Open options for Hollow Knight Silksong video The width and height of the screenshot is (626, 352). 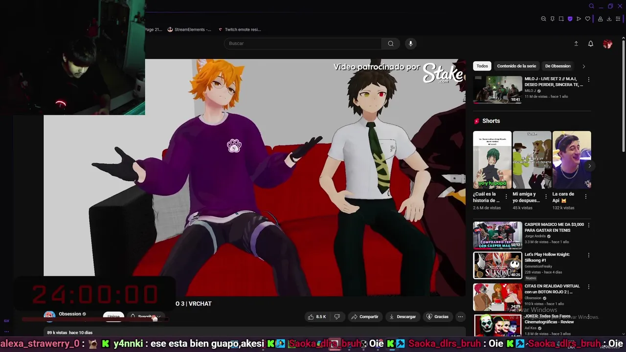click(x=588, y=255)
